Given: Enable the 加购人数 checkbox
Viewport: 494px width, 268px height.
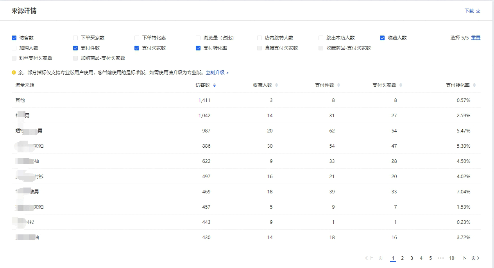Looking at the screenshot, I should pos(14,48).
